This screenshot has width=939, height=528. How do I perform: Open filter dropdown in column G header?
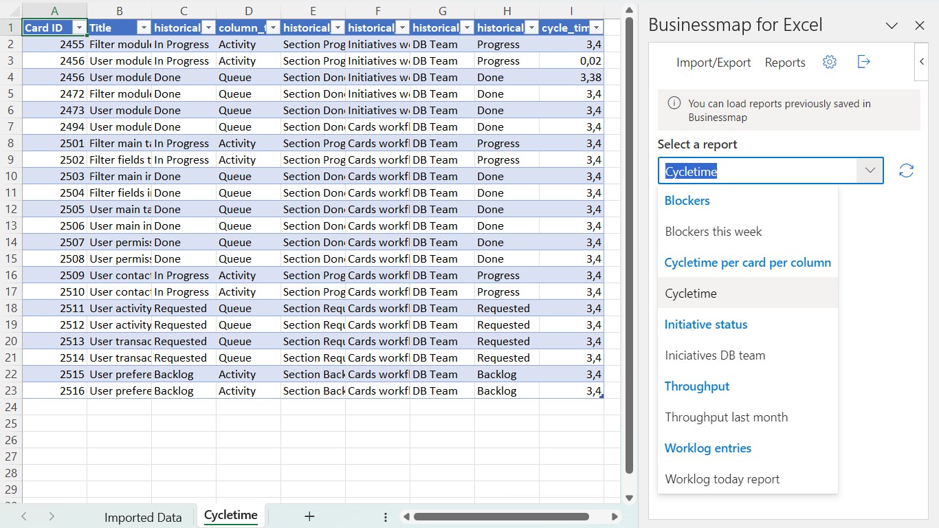coord(467,27)
